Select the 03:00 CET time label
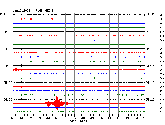Viewport: 165px width, 125px height. (x=8, y=49)
